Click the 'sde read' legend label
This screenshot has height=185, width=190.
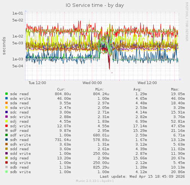[19, 94]
